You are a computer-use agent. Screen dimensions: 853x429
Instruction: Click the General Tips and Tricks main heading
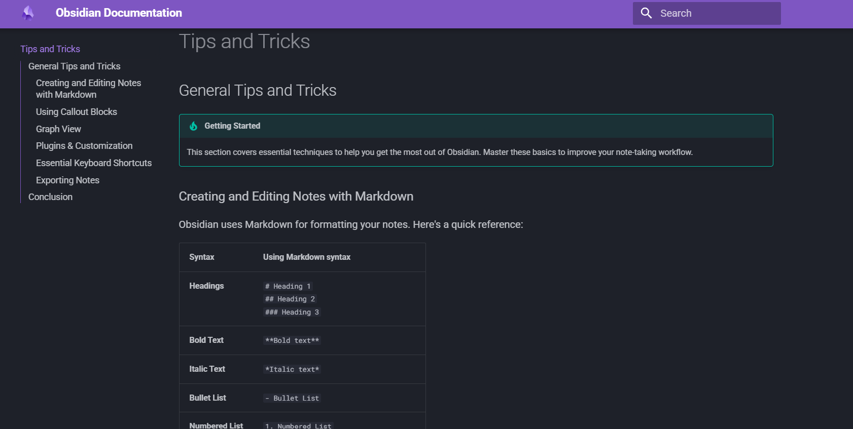tap(258, 90)
